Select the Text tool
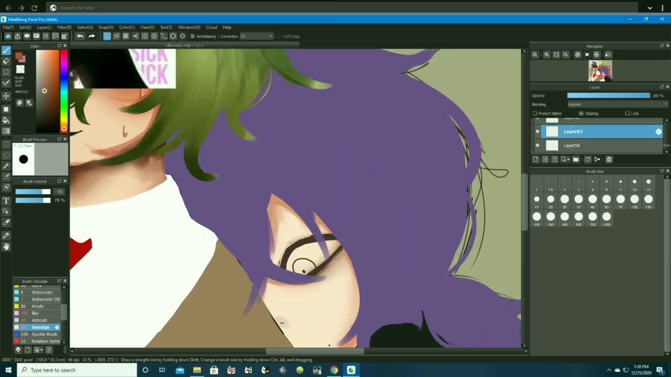 [6, 201]
